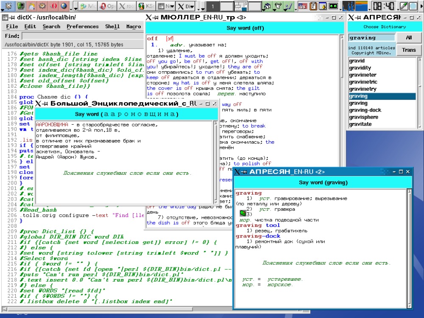Open the window menu X icon of АПРЕСЯН_EN-RU <2>
424x318 pixels.
(x=237, y=172)
